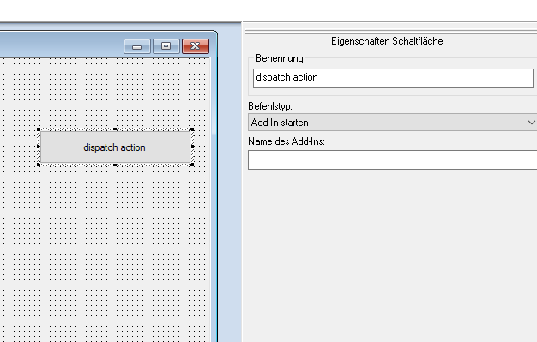The width and height of the screenshot is (537, 342).
Task: Click the form window's blue title bar
Action: 62,45
